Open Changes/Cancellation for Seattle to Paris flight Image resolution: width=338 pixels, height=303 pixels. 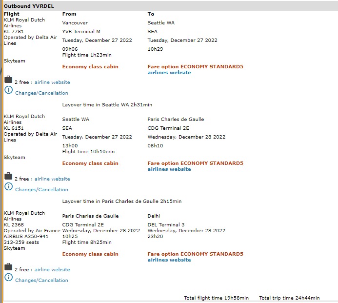[41, 190]
